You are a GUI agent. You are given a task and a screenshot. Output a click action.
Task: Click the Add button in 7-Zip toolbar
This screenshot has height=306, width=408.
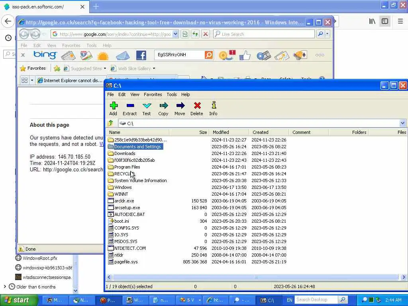113,108
